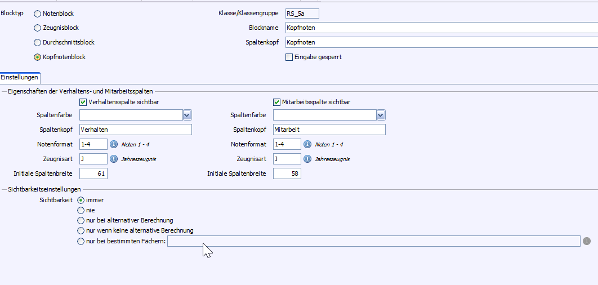Click info icon next to Verhalten Notenformat
The height and width of the screenshot is (285, 598).
click(114, 144)
